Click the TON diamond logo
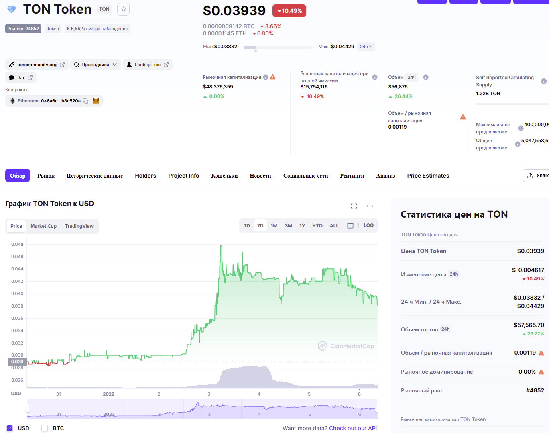This screenshot has width=549, height=433. [x=12, y=9]
